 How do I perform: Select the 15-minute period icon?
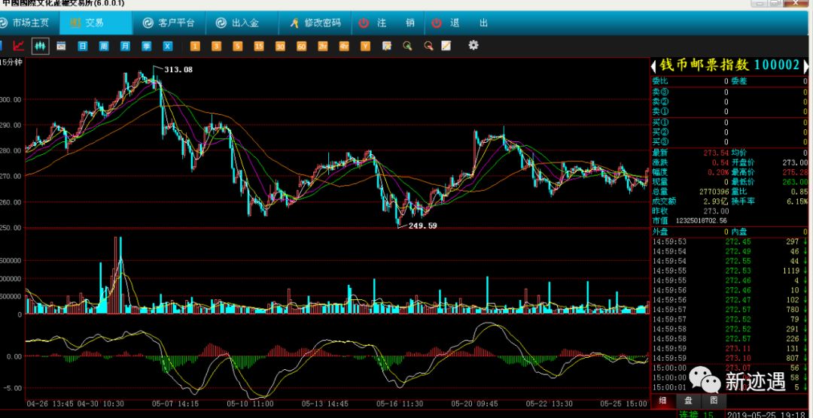point(259,46)
